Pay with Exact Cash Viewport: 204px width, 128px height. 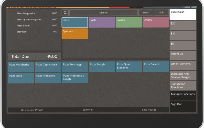[x=182, y=15]
